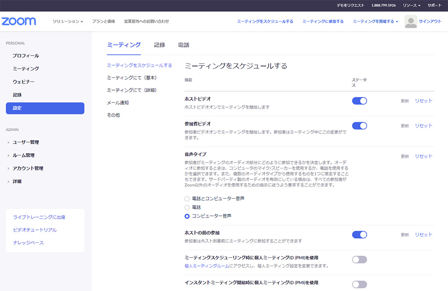Open the リソース dropdown in top bar
Image resolution: width=448 pixels, height=291 pixels.
[411, 5]
